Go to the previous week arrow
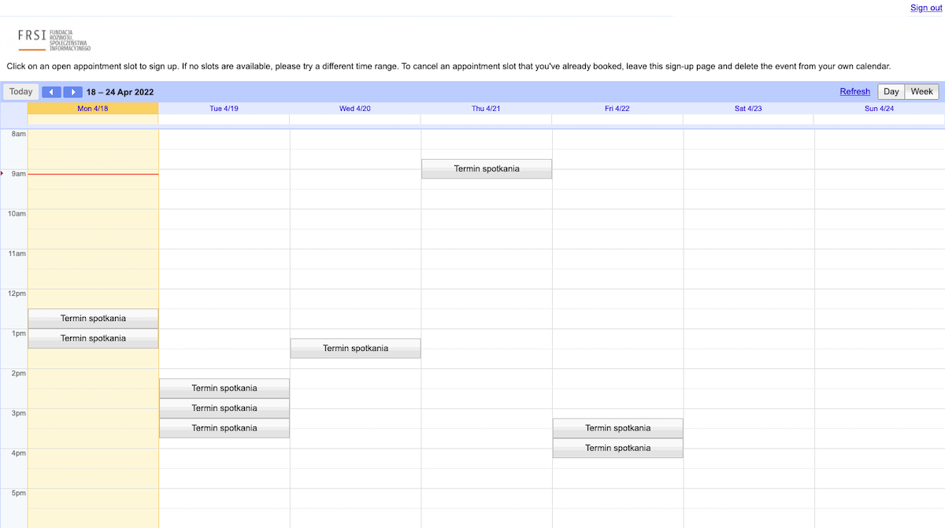 (51, 92)
